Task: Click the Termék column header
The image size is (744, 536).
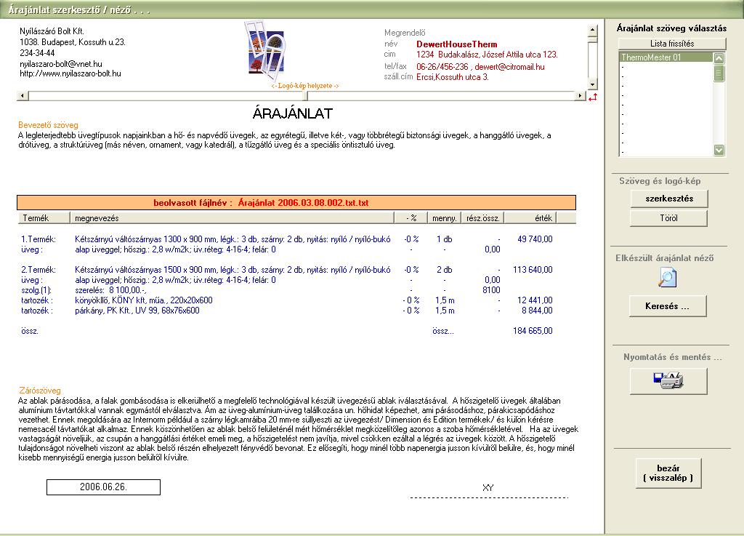Action: point(44,218)
